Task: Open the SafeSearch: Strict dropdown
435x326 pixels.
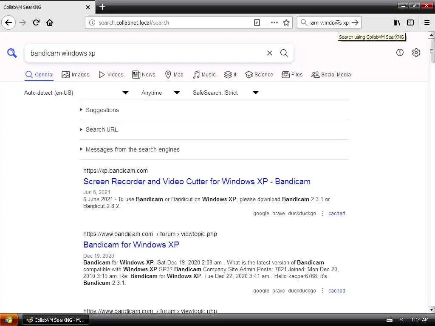Action: coord(226,93)
